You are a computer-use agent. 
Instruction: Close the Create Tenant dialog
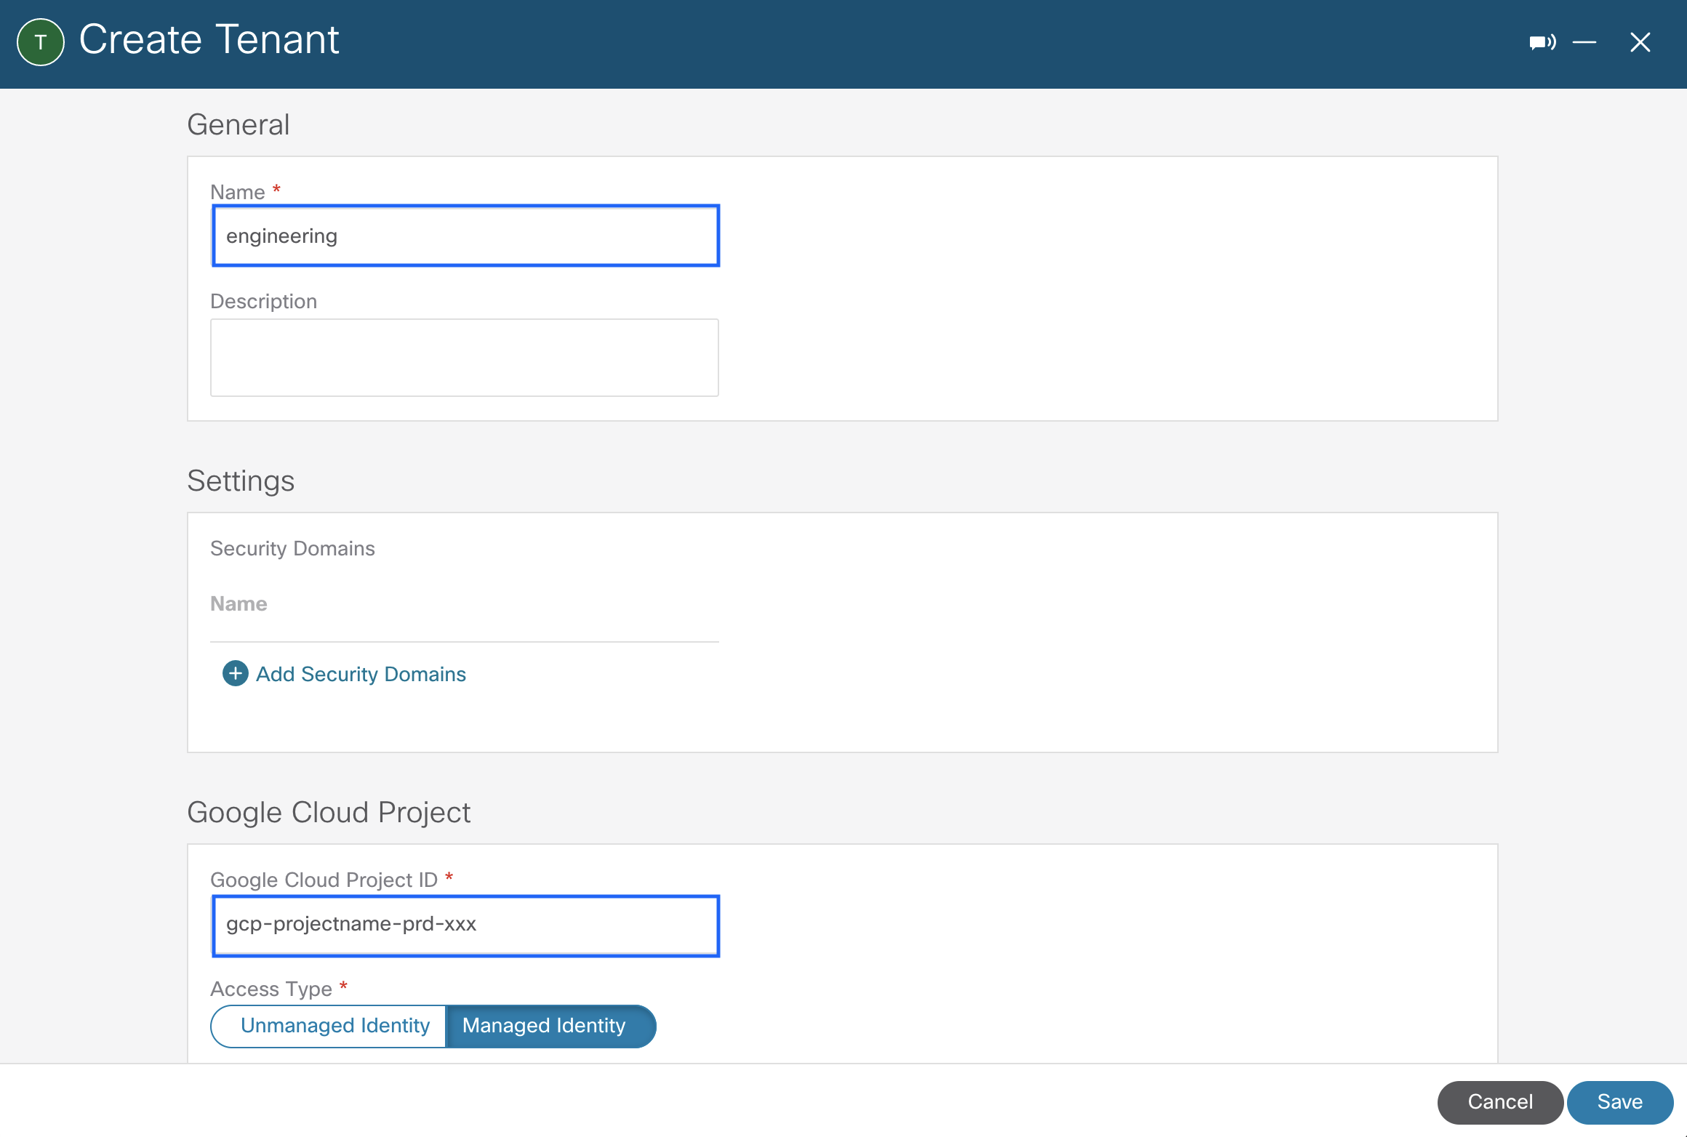(1640, 42)
